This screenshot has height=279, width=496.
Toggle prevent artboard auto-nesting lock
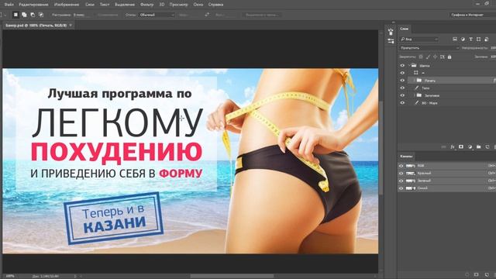443,57
